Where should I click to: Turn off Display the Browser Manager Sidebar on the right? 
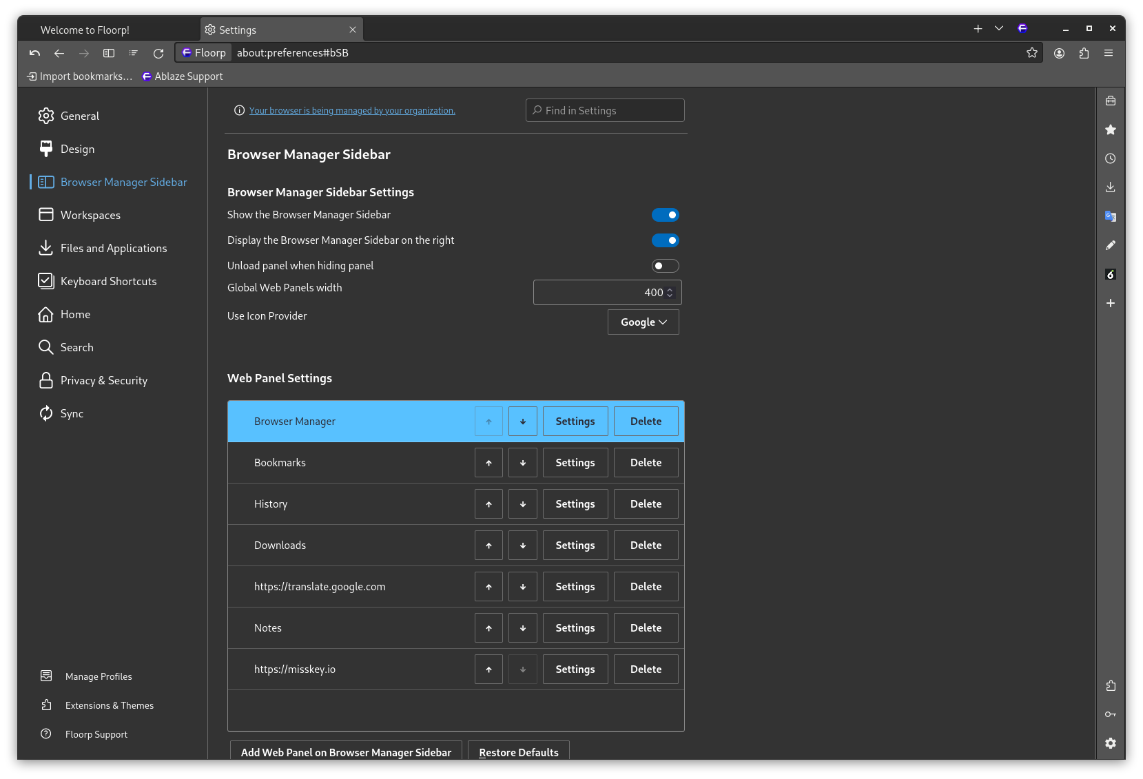664,240
